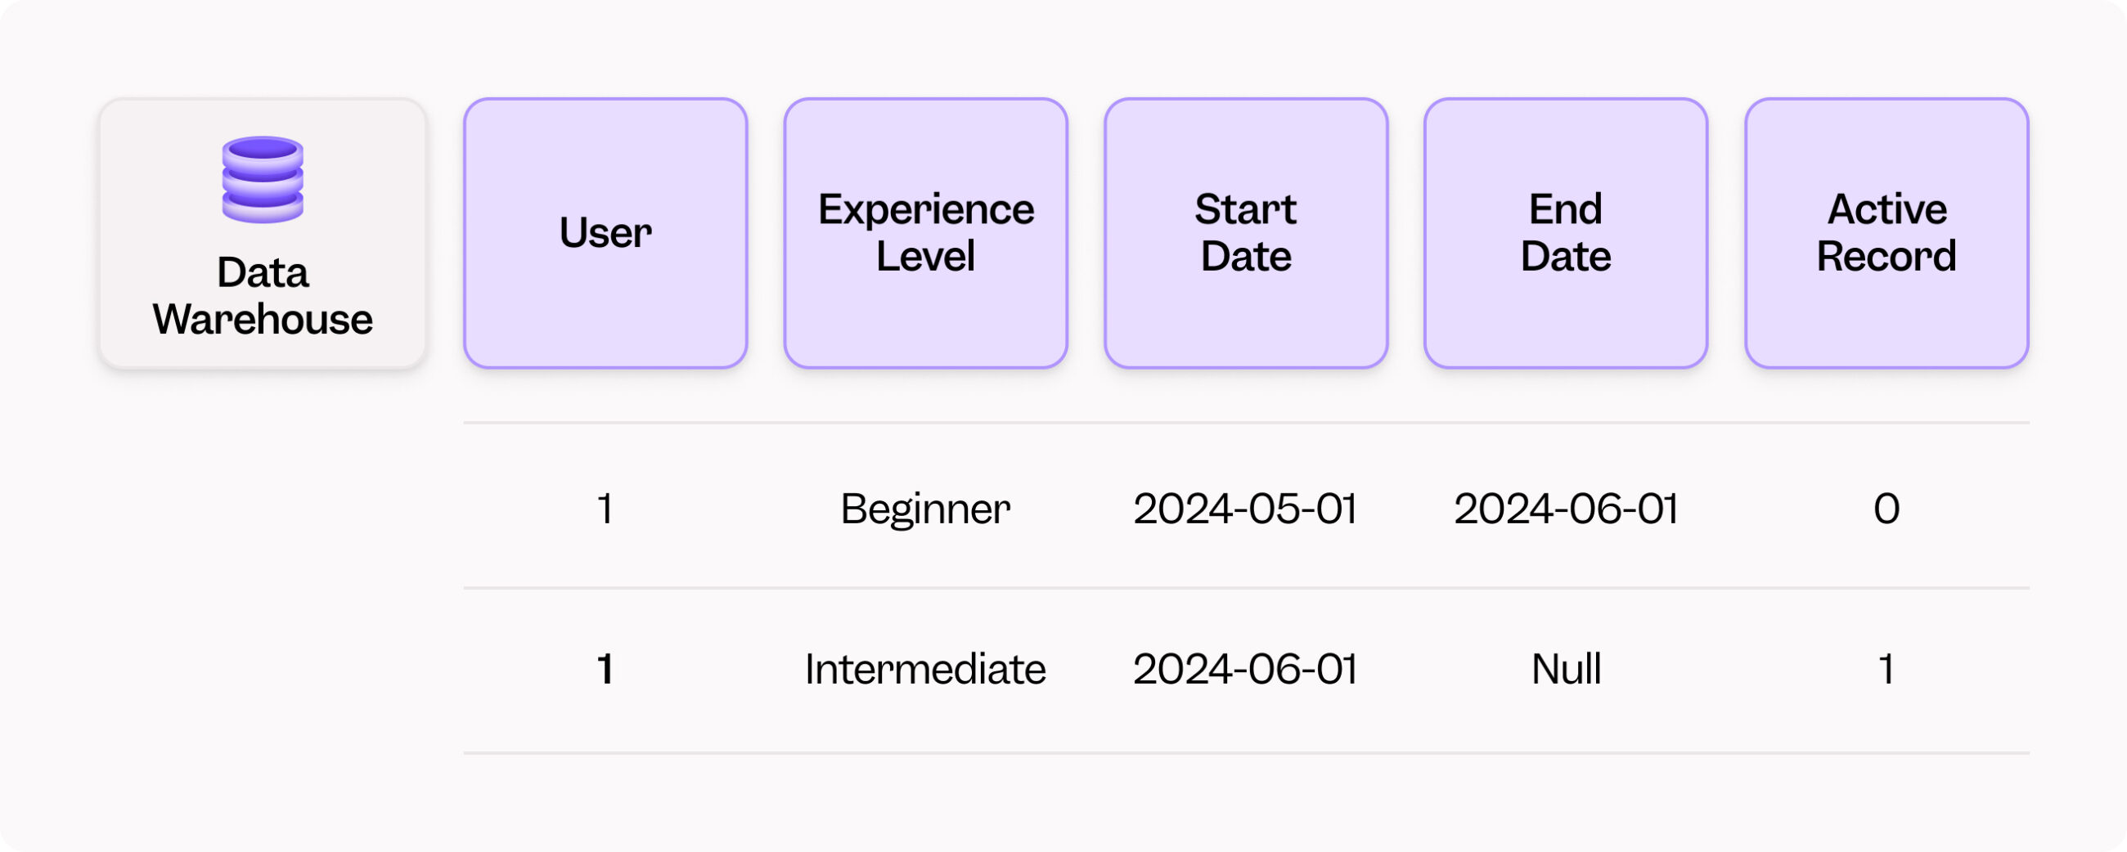
Task: Select the End Date column header
Action: [1566, 234]
